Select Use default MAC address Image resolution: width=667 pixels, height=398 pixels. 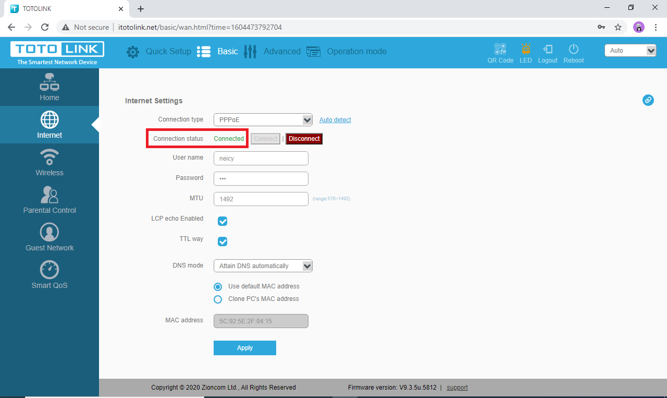(x=218, y=287)
